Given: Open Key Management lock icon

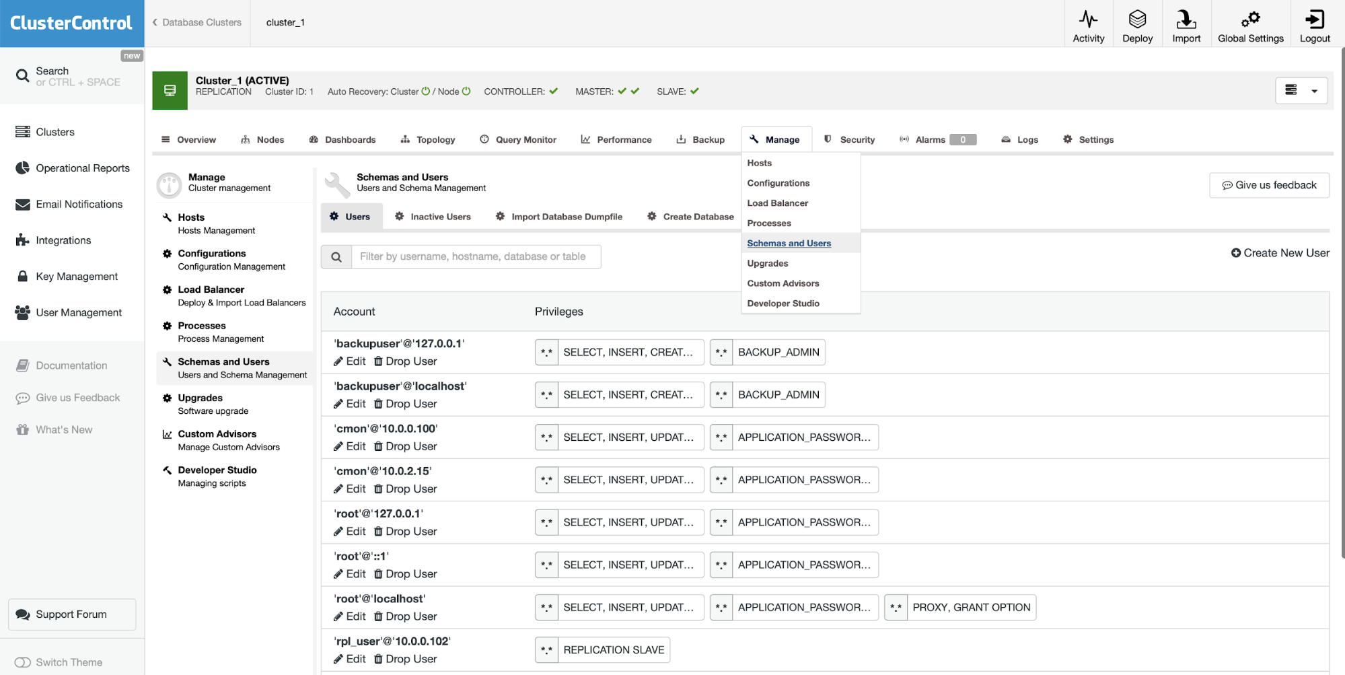Looking at the screenshot, I should click(x=23, y=276).
